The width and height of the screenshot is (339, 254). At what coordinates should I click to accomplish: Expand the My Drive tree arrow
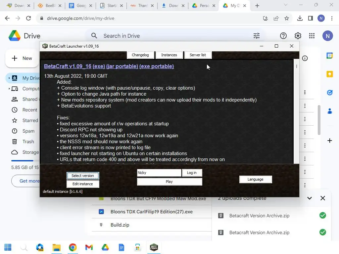coord(9,78)
